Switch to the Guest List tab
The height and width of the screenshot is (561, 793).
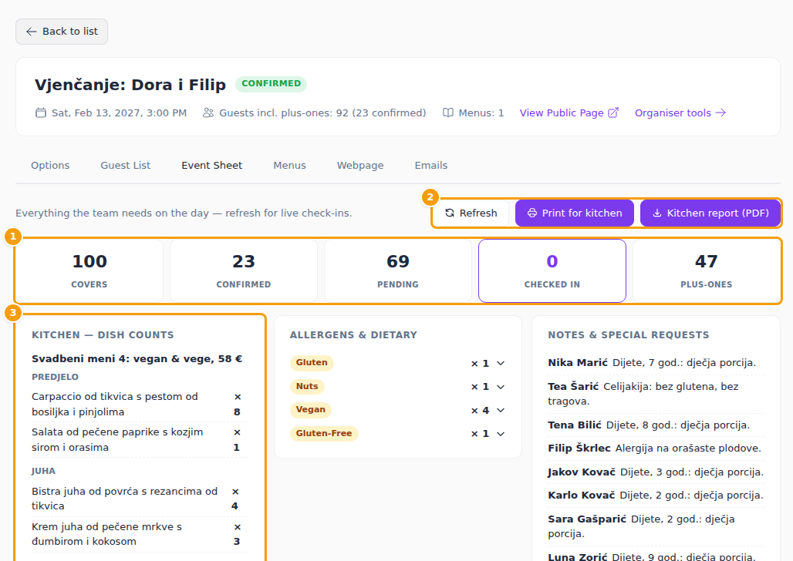click(126, 165)
